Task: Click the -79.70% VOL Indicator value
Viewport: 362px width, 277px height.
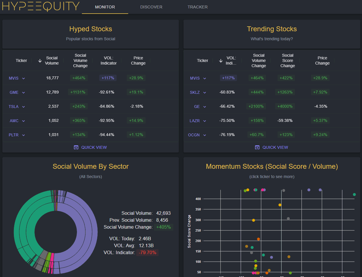Action: pyautogui.click(x=148, y=252)
